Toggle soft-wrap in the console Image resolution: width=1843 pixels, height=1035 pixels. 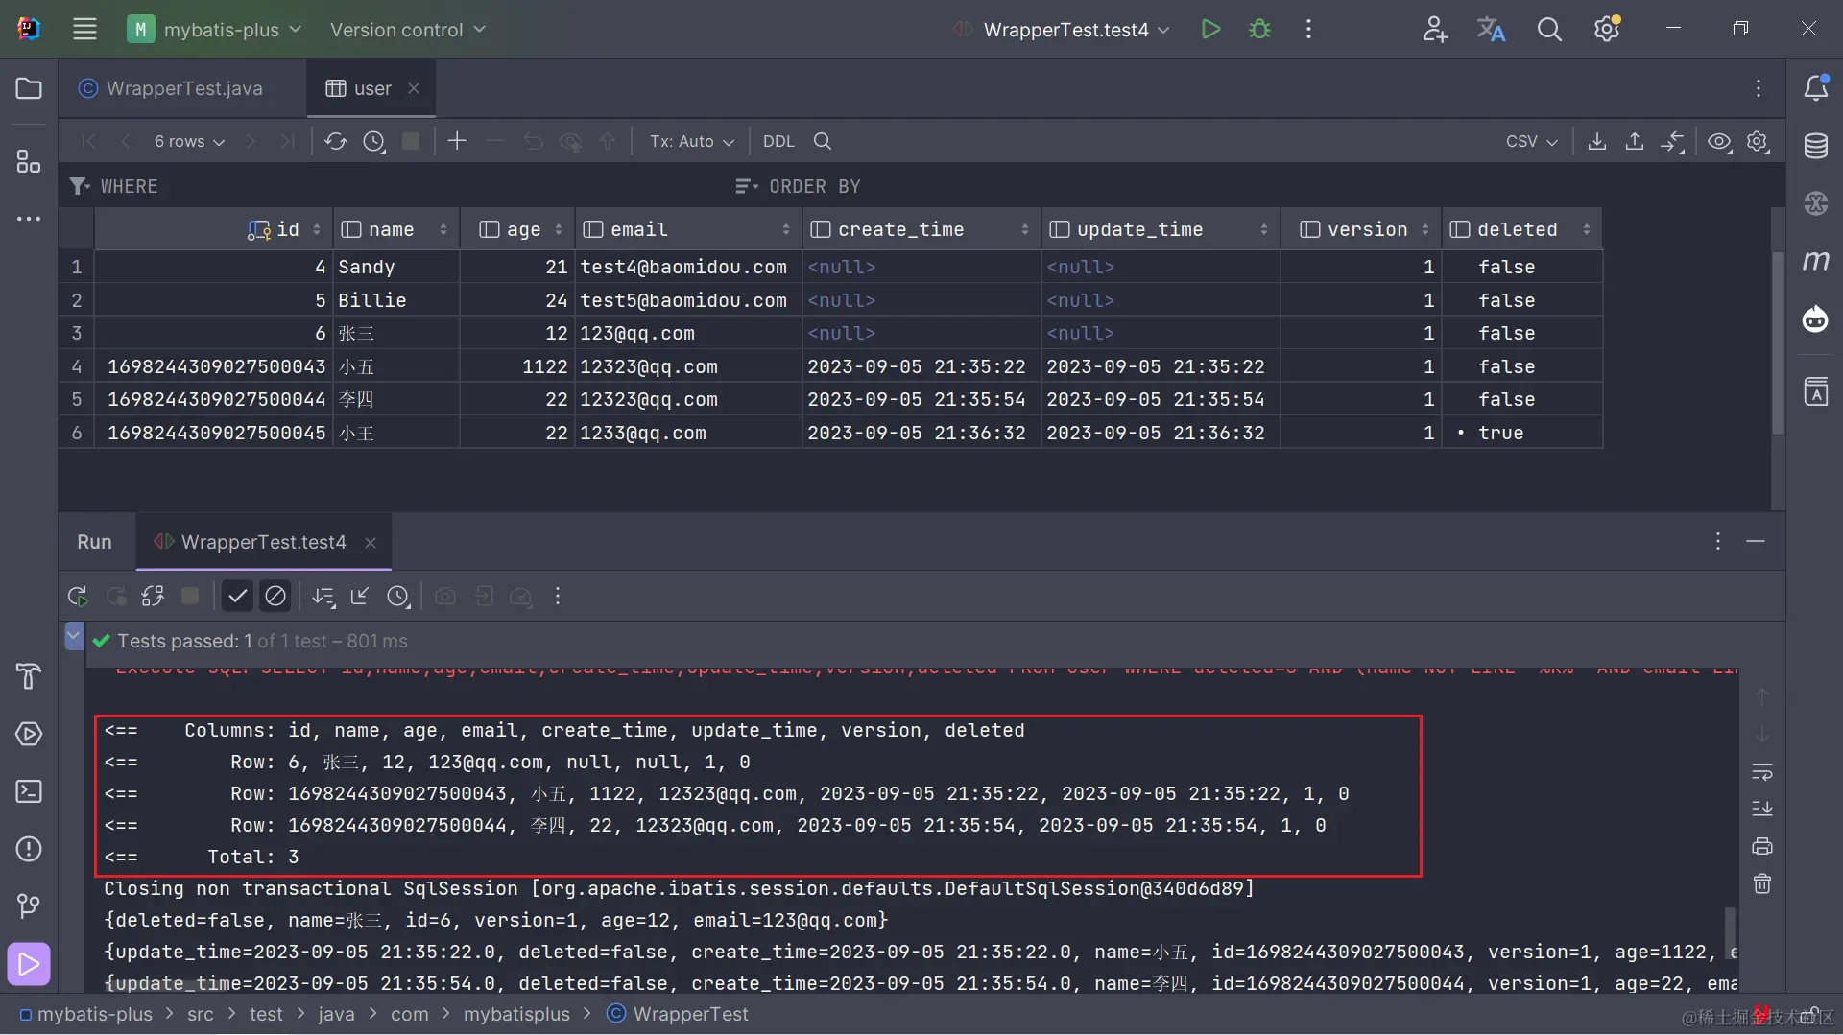(x=1762, y=772)
